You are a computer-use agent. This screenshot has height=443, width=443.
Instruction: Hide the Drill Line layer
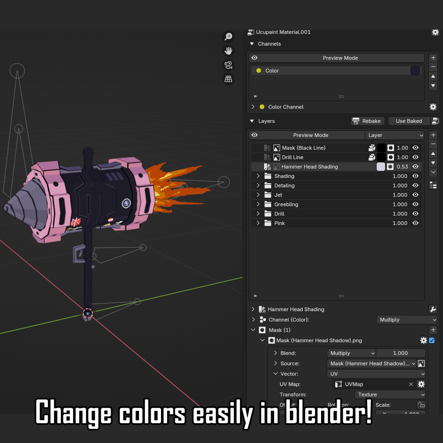[415, 157]
